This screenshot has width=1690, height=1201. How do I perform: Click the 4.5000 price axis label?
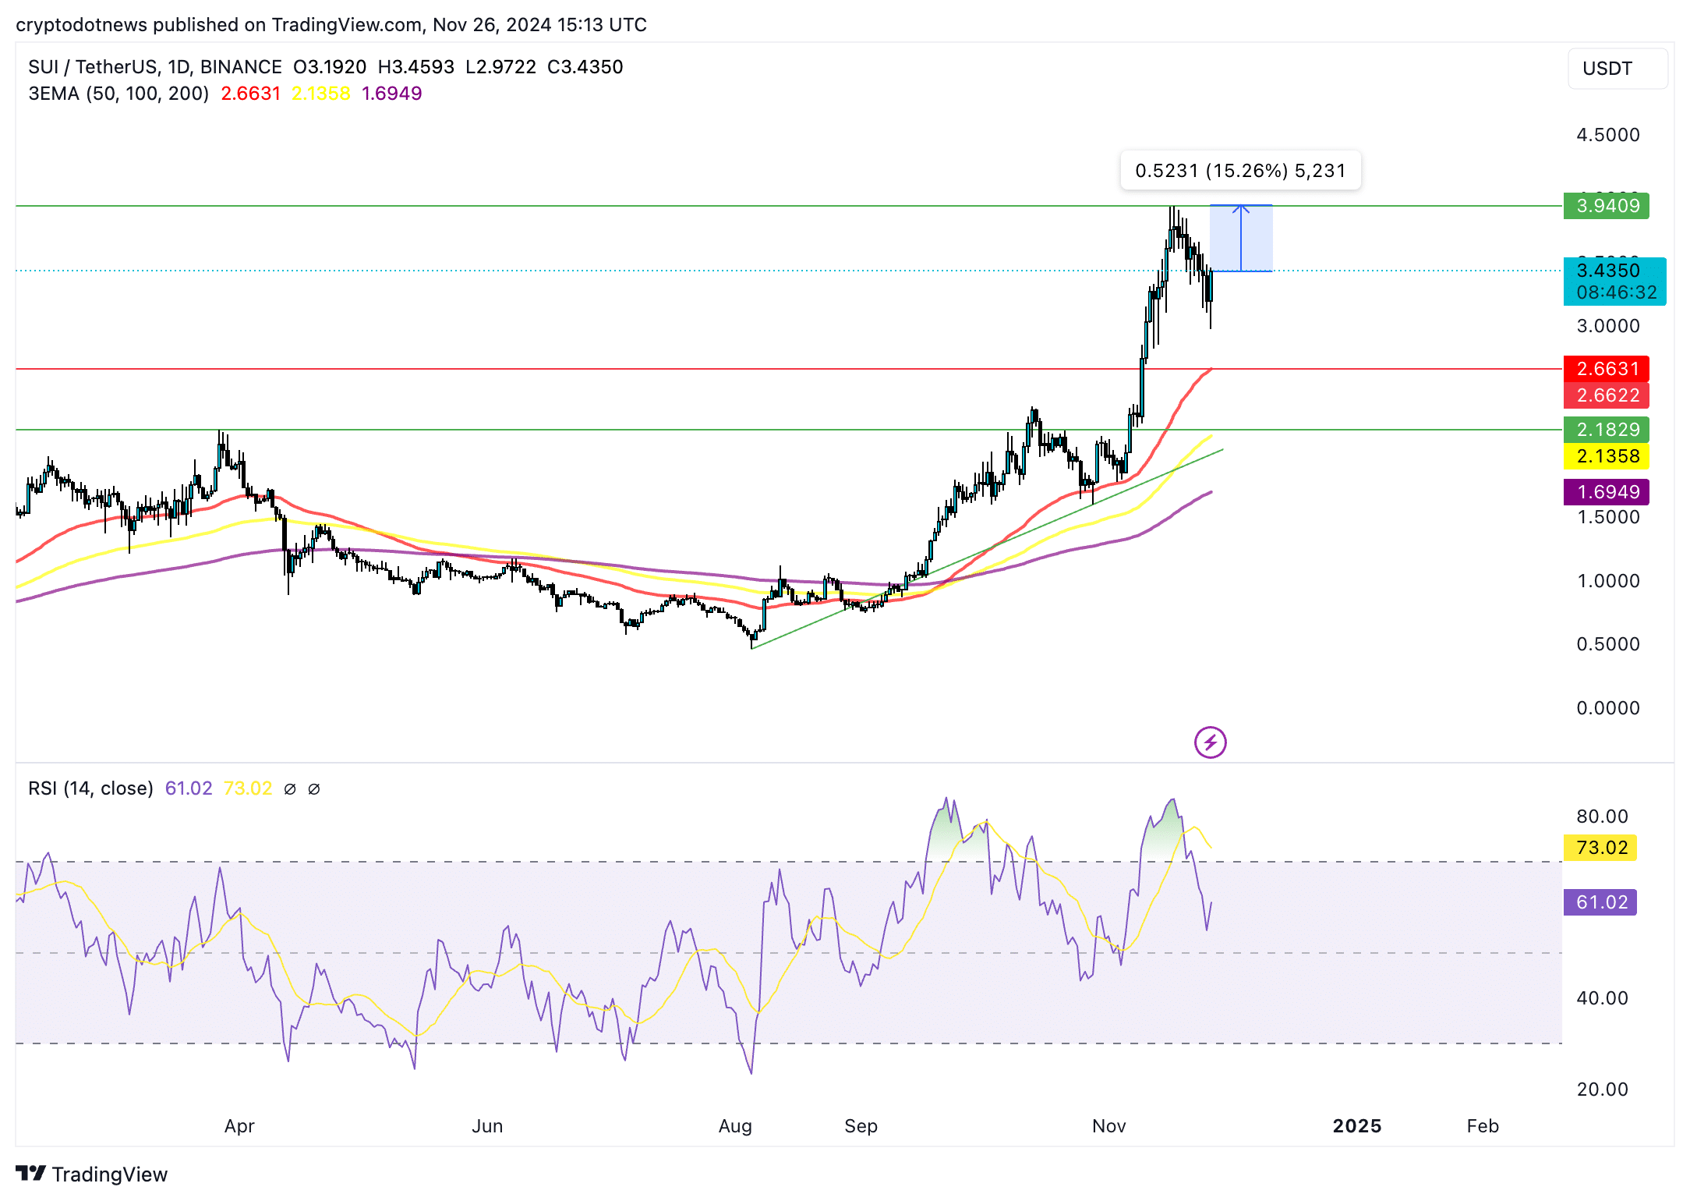click(1607, 135)
